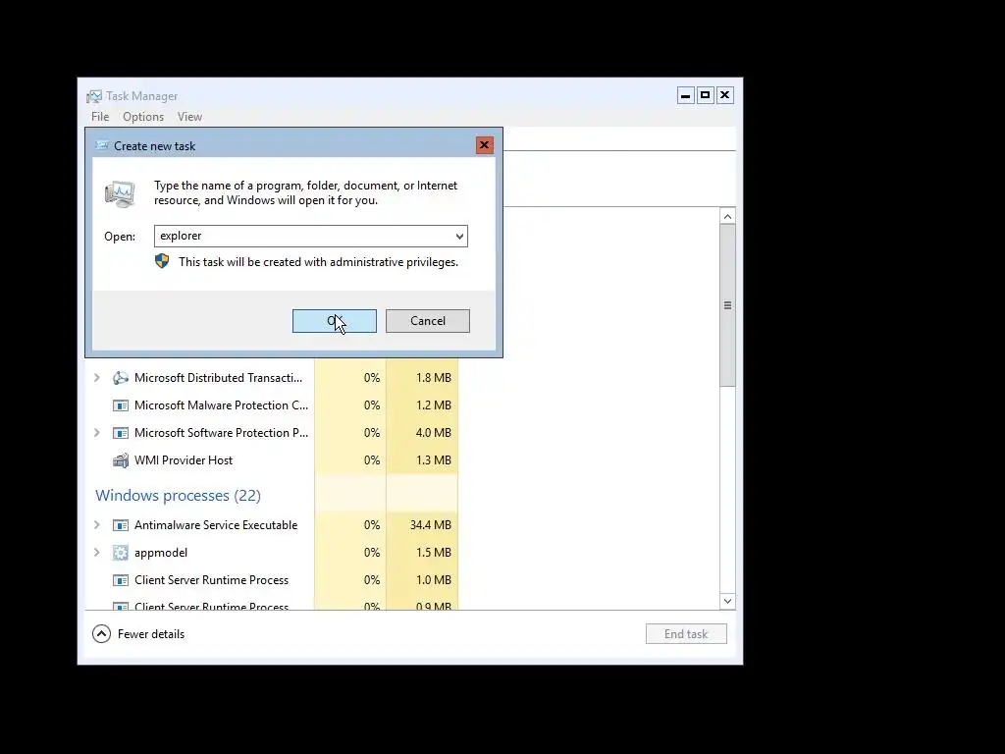Click the 1.2 MB memory value
Viewport: 1005px width, 754px height.
pyautogui.click(x=434, y=405)
